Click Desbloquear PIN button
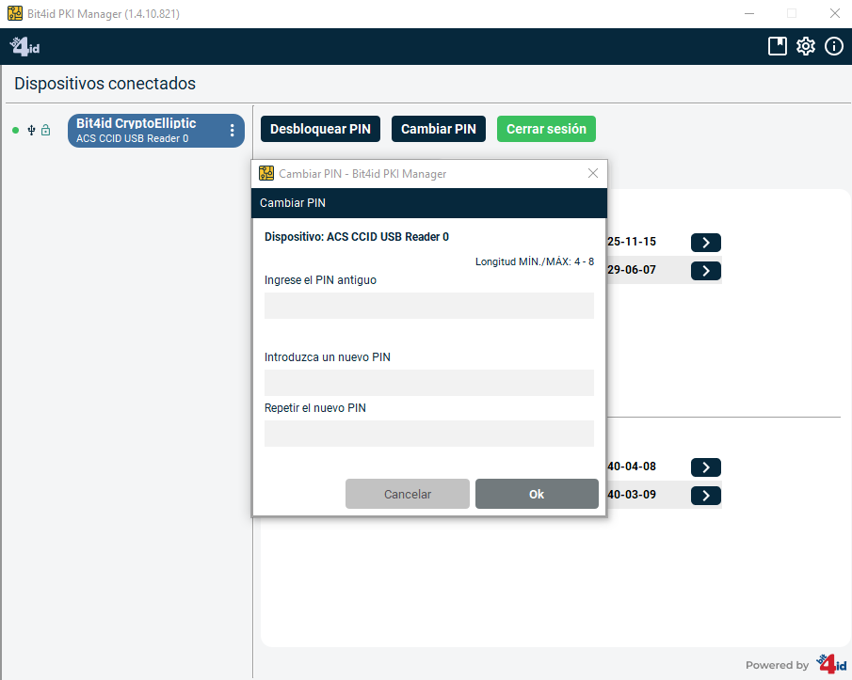Image resolution: width=852 pixels, height=680 pixels. 320,129
